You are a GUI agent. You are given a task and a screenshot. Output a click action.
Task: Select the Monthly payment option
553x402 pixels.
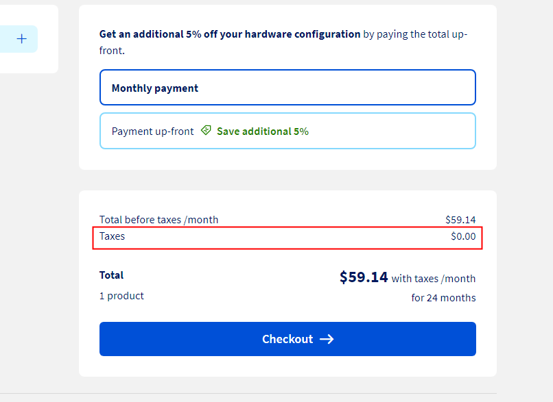pos(287,88)
